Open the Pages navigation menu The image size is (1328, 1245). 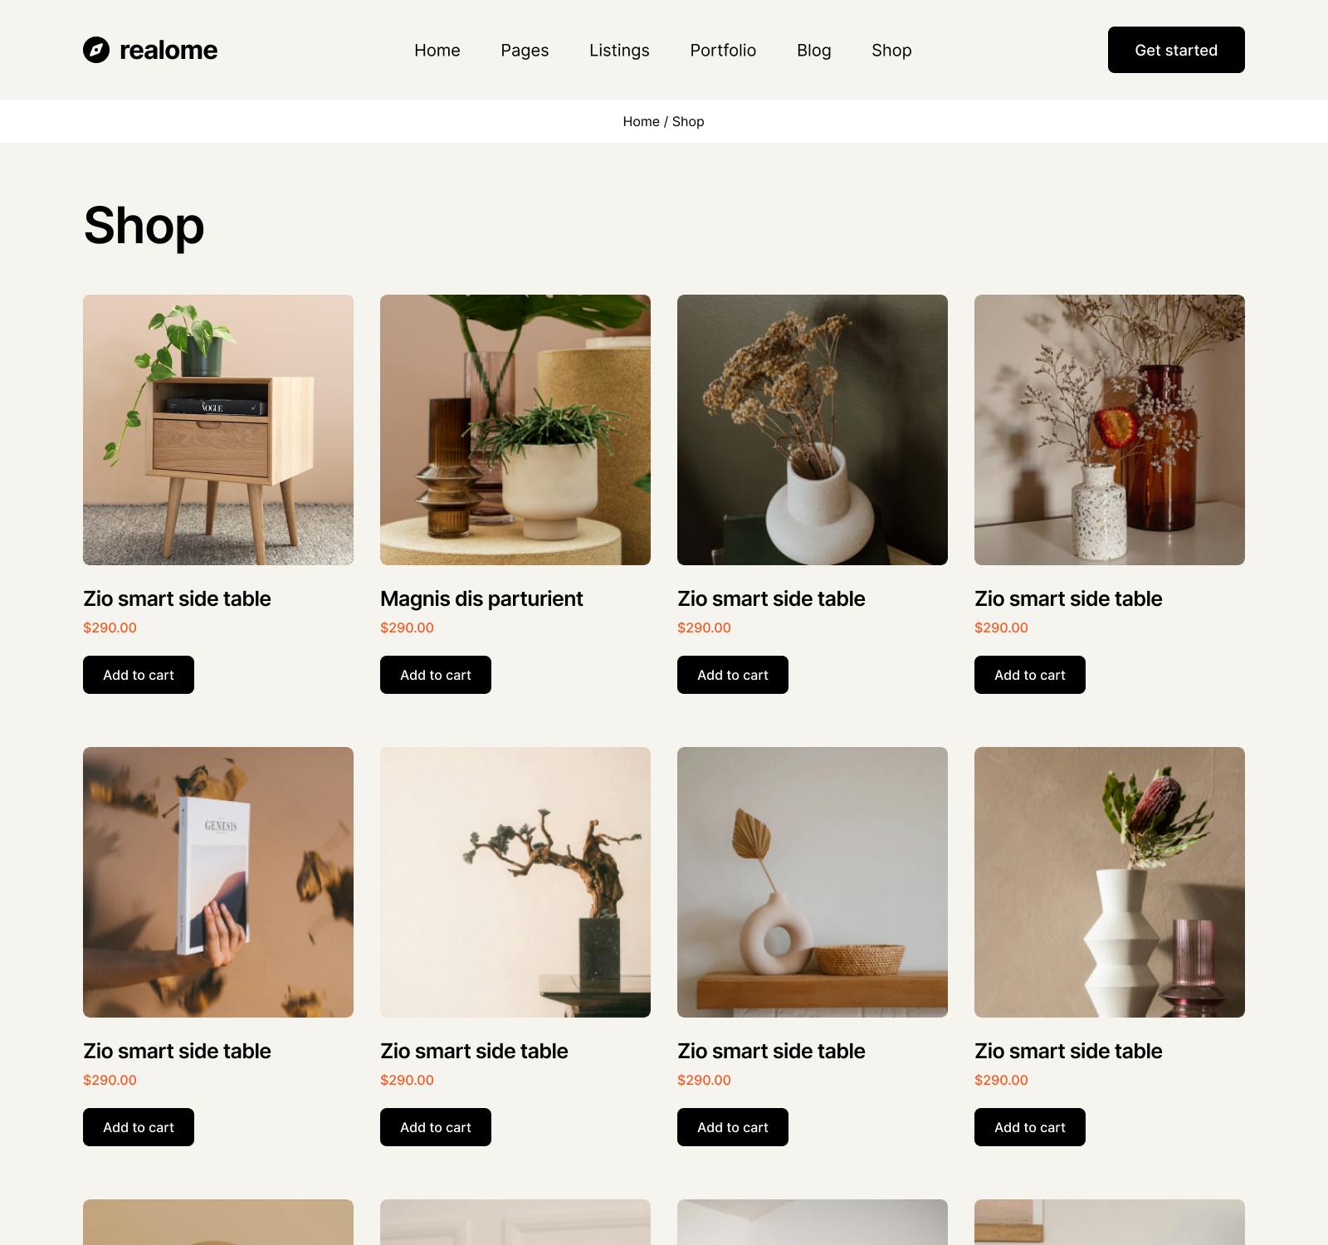coord(525,50)
